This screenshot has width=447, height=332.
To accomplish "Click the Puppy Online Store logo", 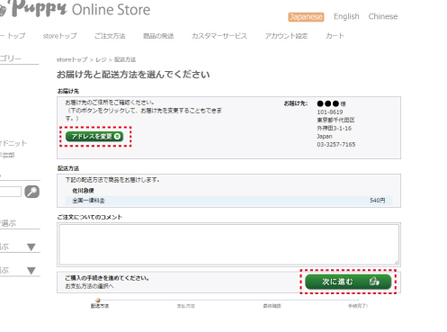I will click(x=75, y=9).
